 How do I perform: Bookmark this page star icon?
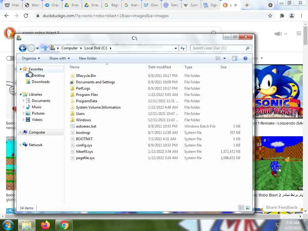click(270, 16)
